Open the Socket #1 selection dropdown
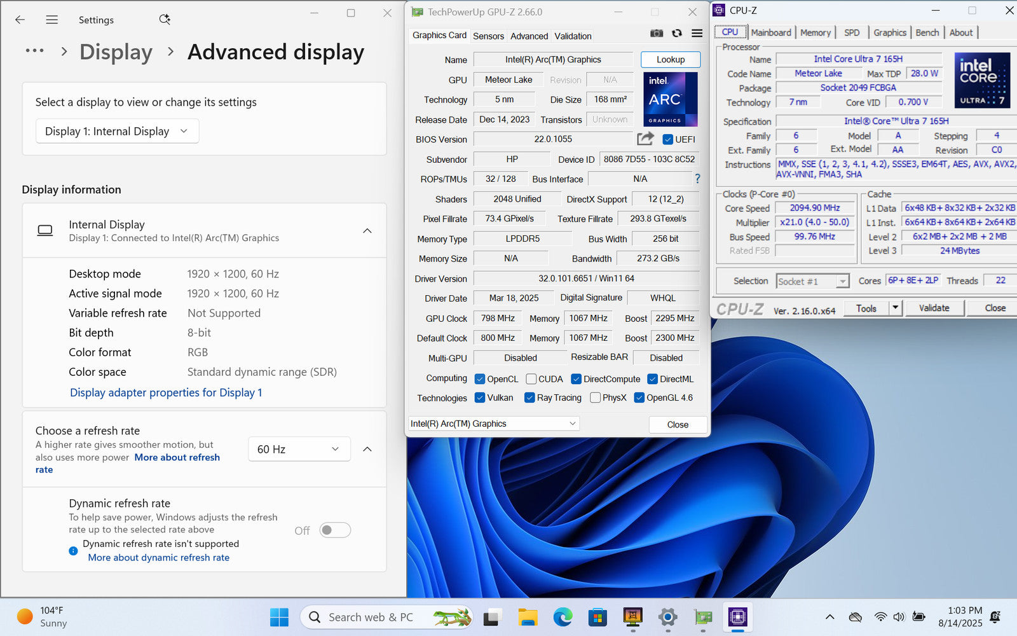 pos(812,281)
